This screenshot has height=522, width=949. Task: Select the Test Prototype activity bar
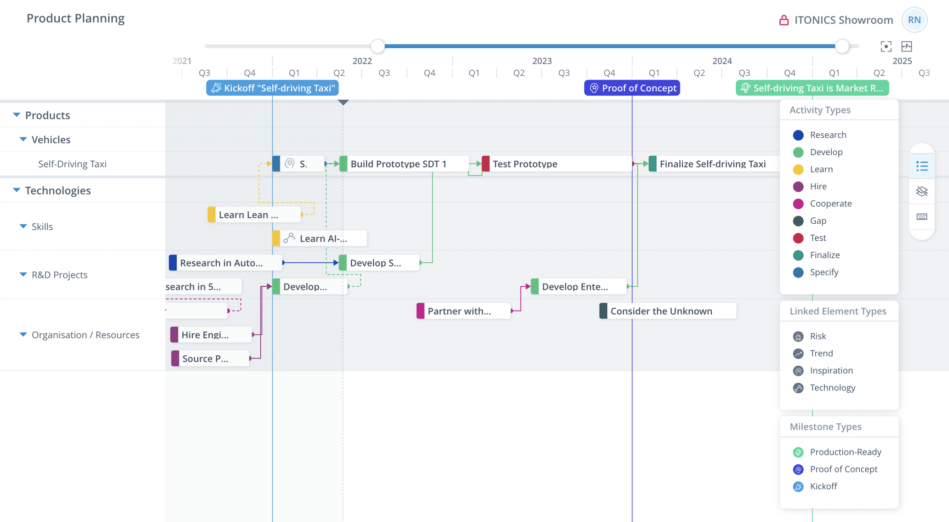click(x=524, y=164)
